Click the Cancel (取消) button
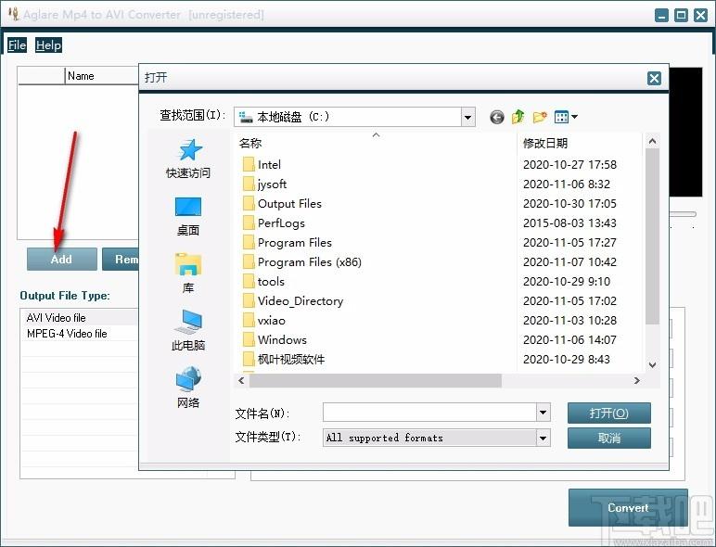The width and height of the screenshot is (716, 547). (609, 439)
